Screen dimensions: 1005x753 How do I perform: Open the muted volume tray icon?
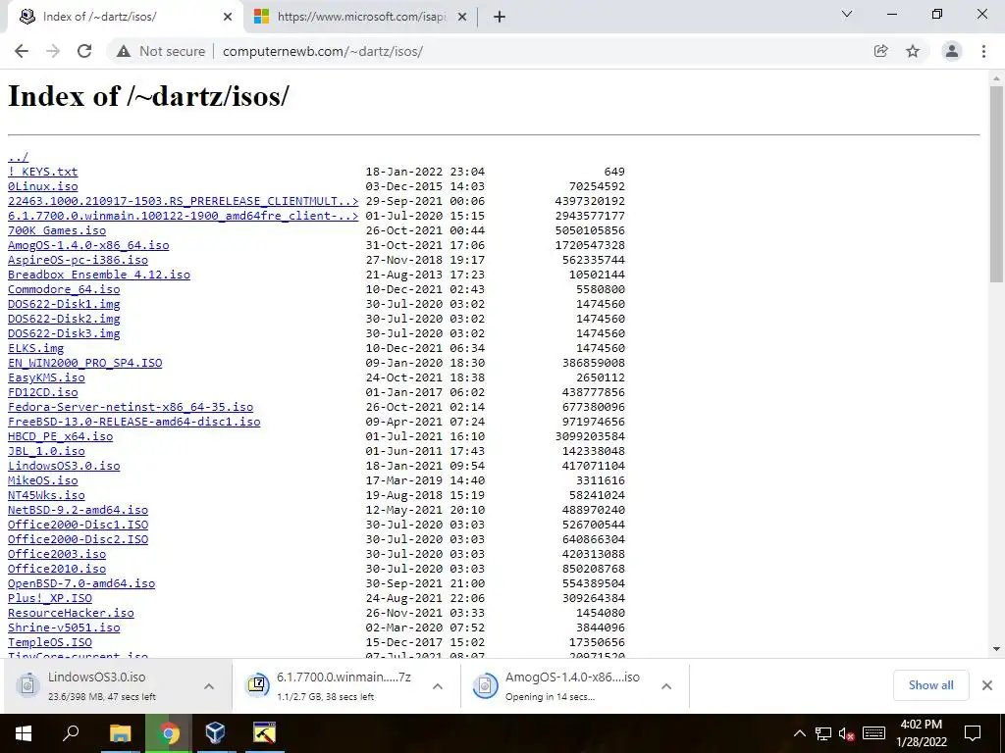coord(847,733)
